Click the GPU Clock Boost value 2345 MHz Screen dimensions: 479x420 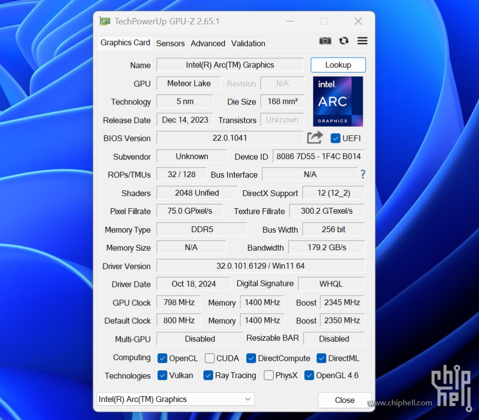(342, 302)
